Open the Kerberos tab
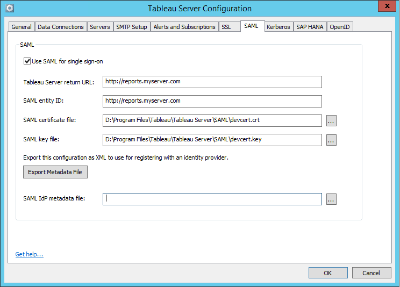The image size is (400, 287). [278, 27]
